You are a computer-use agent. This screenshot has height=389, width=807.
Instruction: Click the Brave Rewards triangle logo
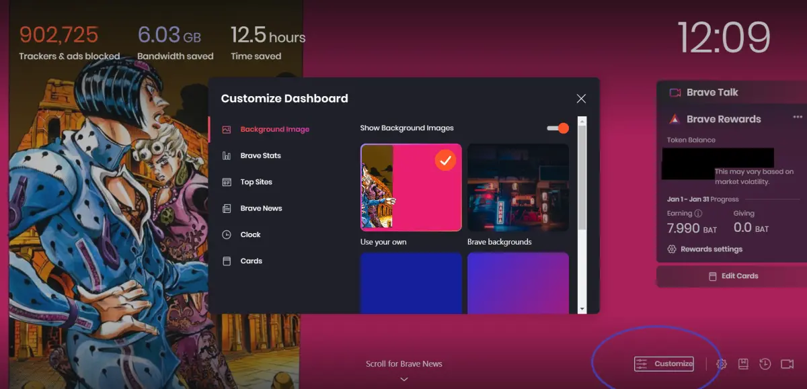point(674,119)
